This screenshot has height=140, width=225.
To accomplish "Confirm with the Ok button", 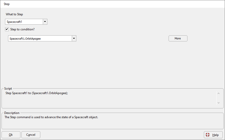I will (x=11, y=135).
